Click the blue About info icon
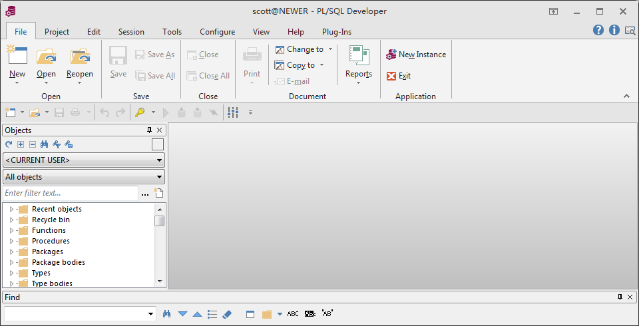Screen dimensions: 639x326 614,30
